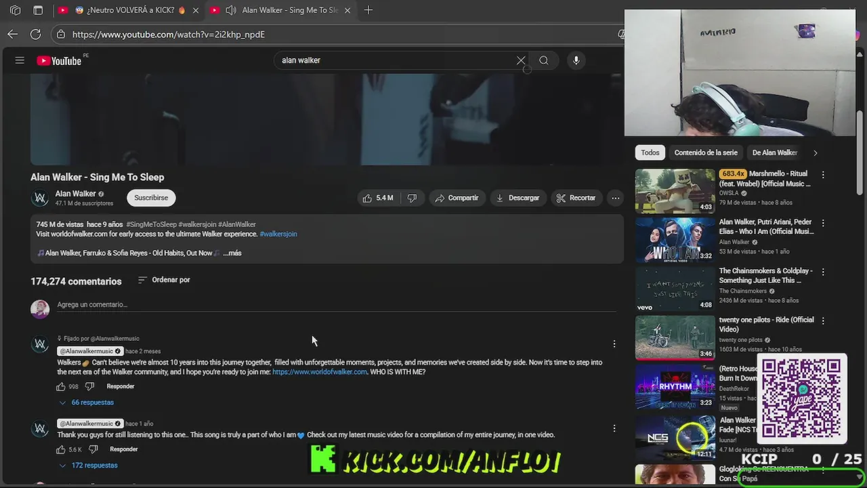Screen dimensions: 867x488
Task: Open options for Who I Am video
Action: [x=823, y=223]
